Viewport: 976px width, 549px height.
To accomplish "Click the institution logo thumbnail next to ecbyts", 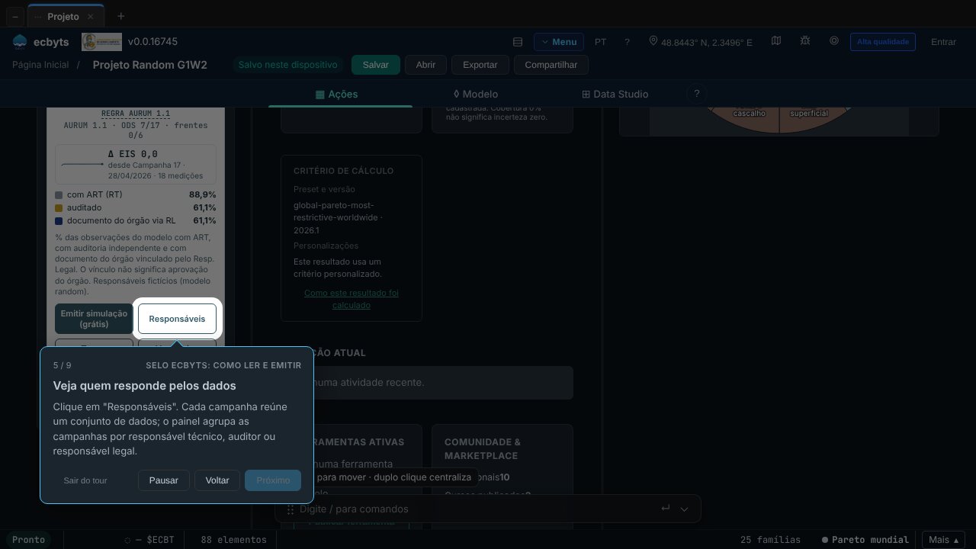I will [101, 41].
